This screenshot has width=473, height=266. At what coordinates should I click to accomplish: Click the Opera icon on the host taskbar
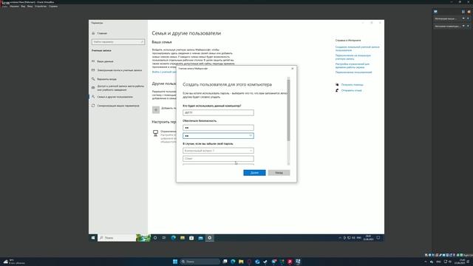249,262
